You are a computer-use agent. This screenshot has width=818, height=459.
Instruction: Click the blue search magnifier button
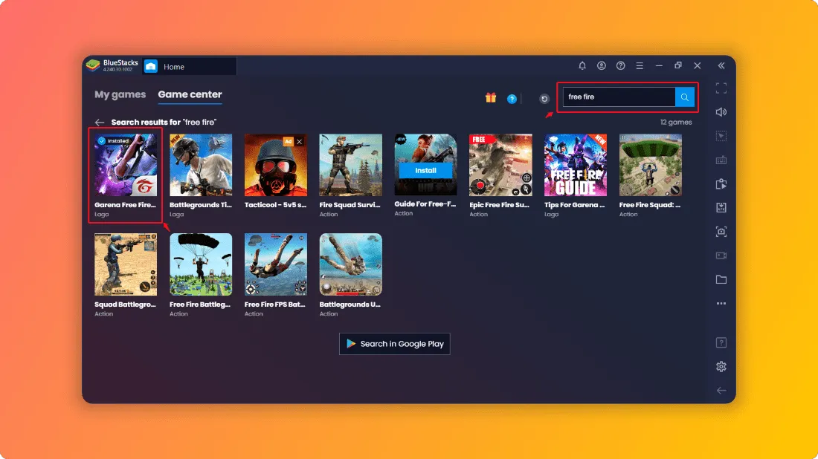[x=684, y=97]
